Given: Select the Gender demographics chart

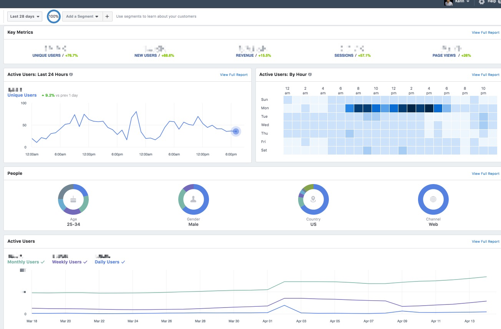Looking at the screenshot, I should [193, 199].
